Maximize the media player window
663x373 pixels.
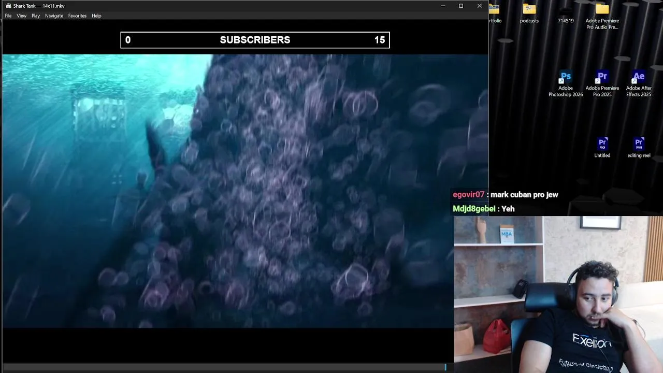pyautogui.click(x=461, y=6)
